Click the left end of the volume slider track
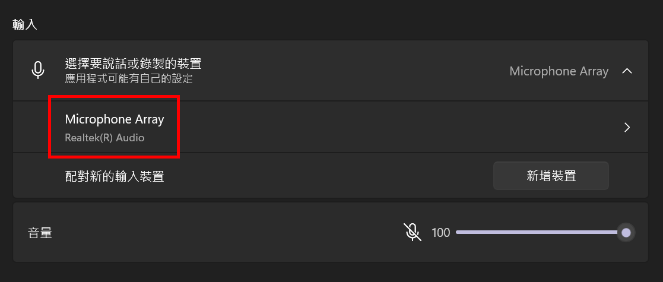The width and height of the screenshot is (663, 282). 458,233
